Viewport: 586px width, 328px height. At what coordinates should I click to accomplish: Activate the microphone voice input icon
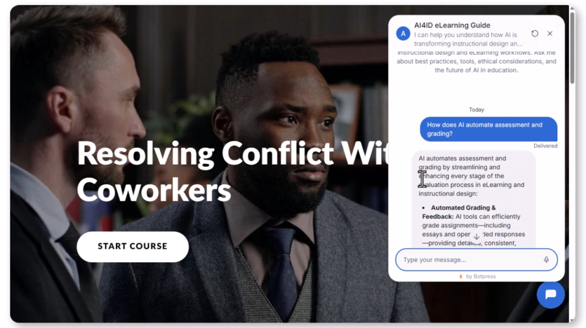(x=546, y=259)
